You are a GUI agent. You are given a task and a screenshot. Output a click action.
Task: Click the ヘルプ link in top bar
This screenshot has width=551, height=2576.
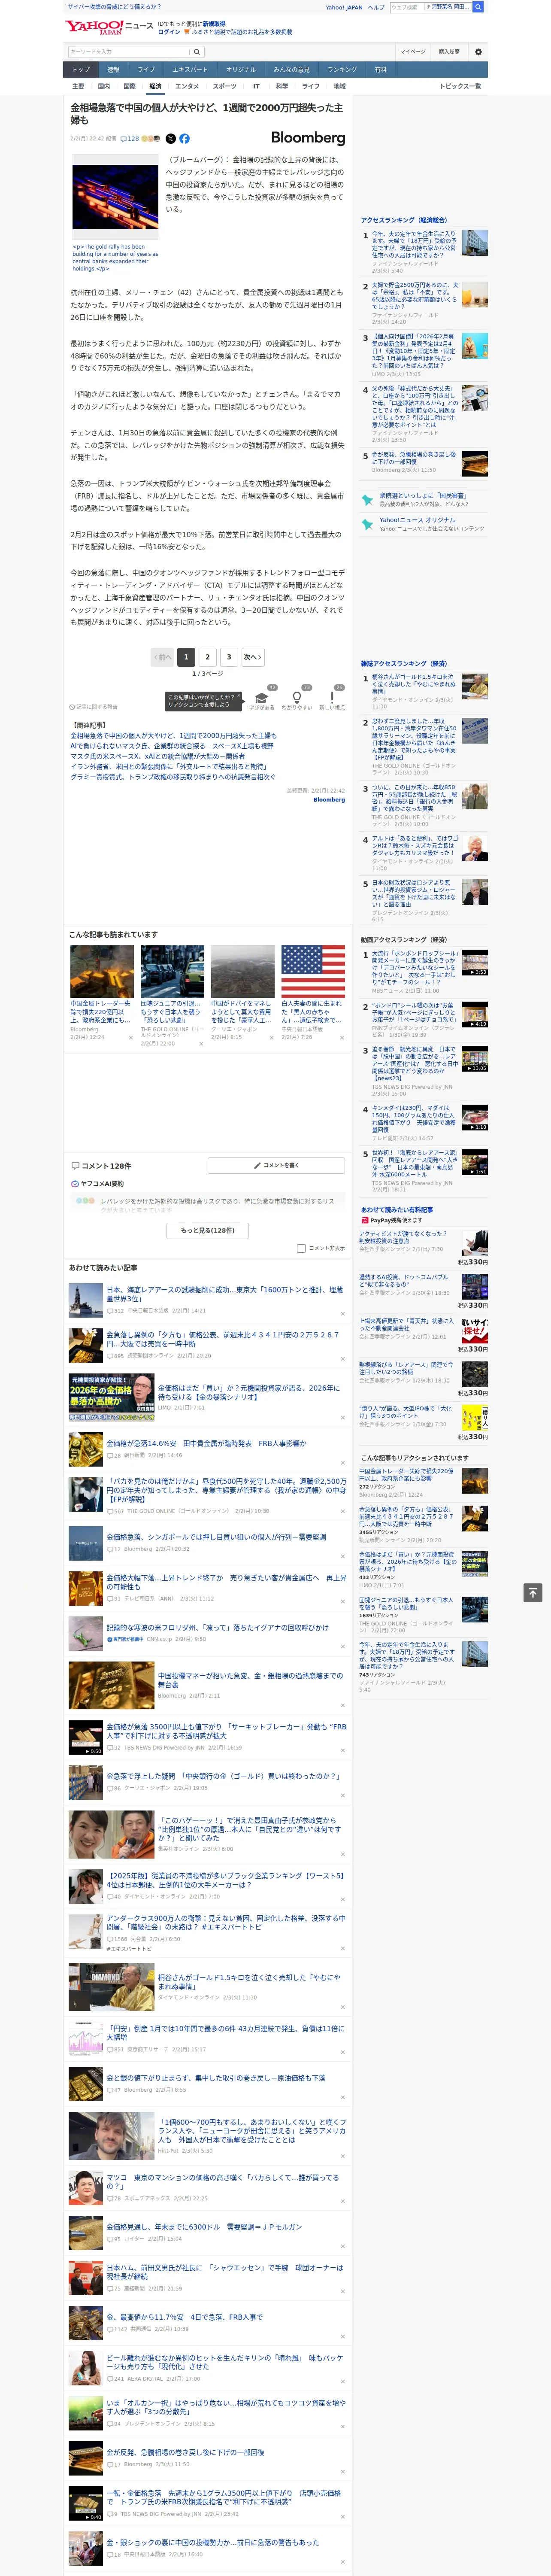(x=375, y=7)
